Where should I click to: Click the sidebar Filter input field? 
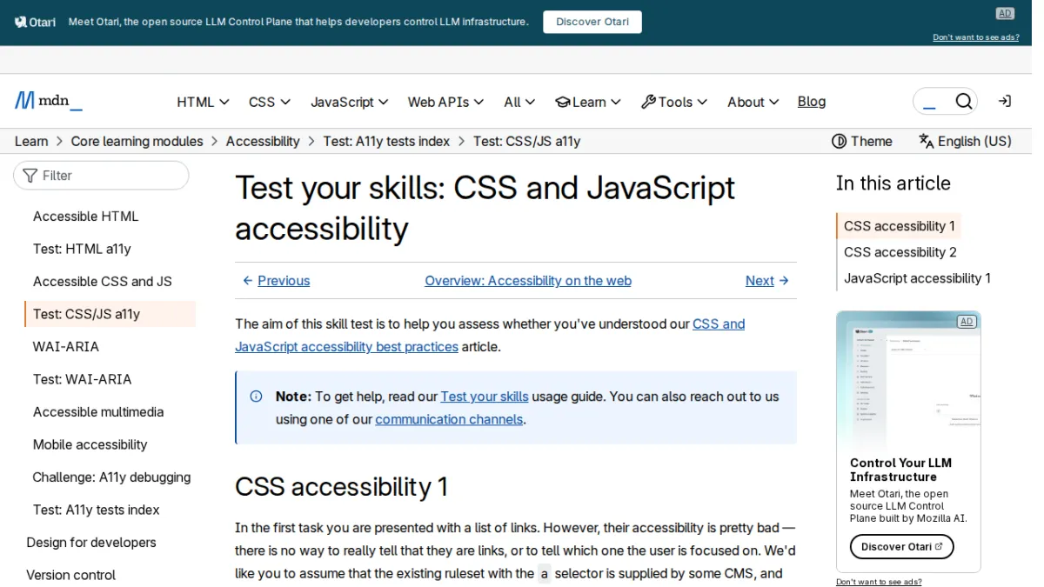101,176
